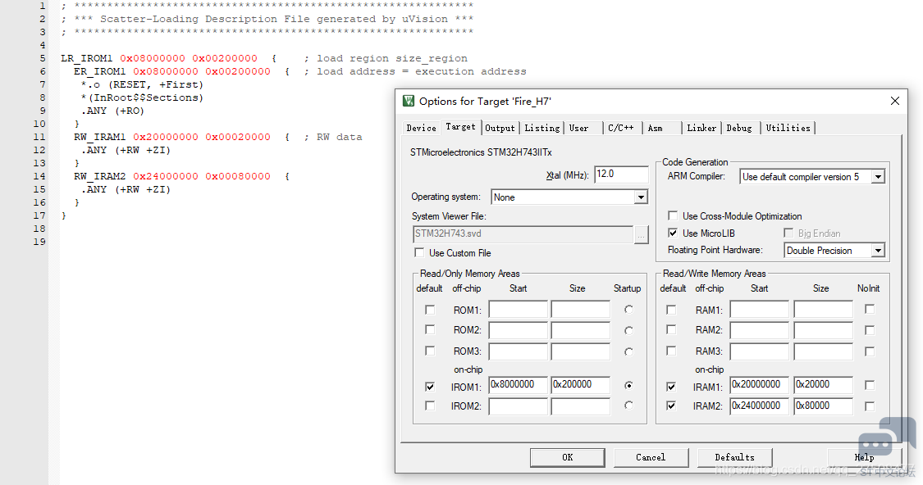Open the Listing tab
Image resolution: width=923 pixels, height=485 pixels.
click(542, 128)
